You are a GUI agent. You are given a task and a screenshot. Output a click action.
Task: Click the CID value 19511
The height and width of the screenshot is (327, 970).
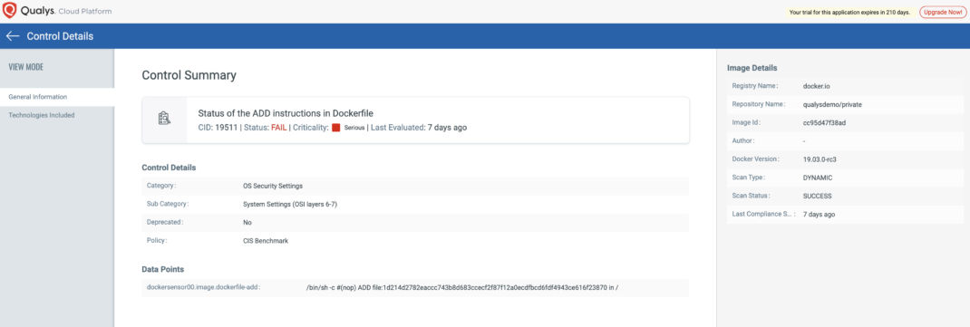(227, 128)
